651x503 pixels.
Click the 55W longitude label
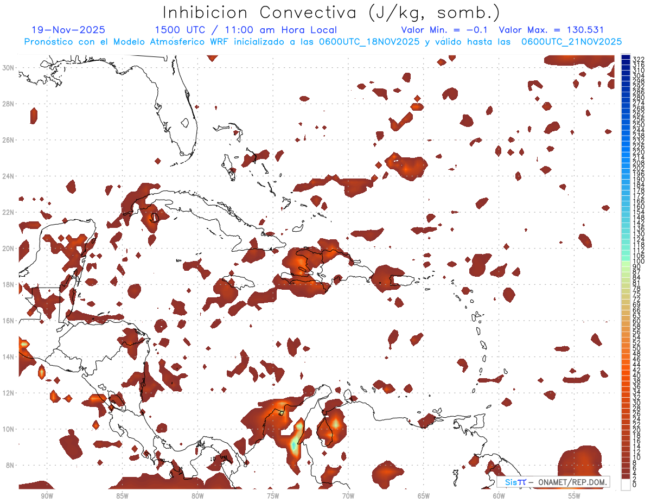pos(575,496)
